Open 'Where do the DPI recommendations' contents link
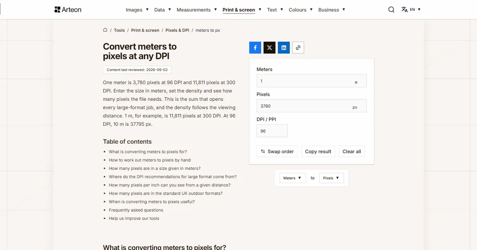 click(x=173, y=177)
